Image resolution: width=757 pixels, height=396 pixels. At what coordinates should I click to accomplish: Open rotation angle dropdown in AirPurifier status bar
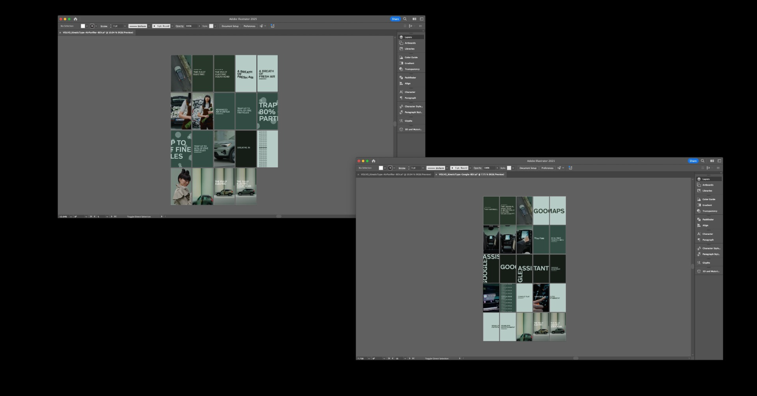point(86,216)
